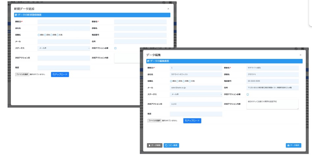Check 次回アクション必要 checkbox in データ編集 dialog
This screenshot has height=155, width=312.
pos(248,94)
